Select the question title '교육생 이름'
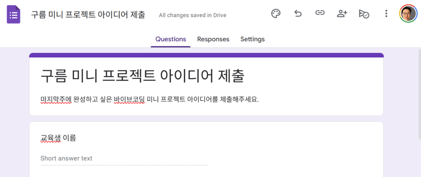This screenshot has width=421, height=177. [58, 138]
